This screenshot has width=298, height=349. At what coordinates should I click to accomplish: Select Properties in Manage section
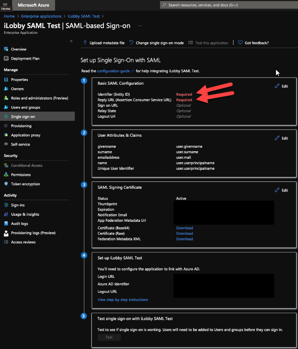(20, 80)
